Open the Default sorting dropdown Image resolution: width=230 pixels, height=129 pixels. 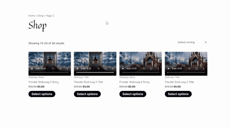tap(192, 42)
